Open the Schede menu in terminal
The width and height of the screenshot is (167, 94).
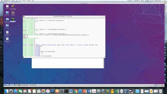click(x=32, y=18)
